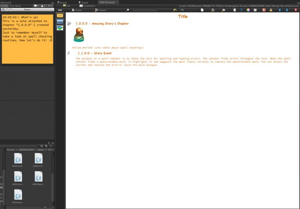The image size is (300, 209).
Task: Click the blue down arrow icon
Action: click(x=287, y=10)
